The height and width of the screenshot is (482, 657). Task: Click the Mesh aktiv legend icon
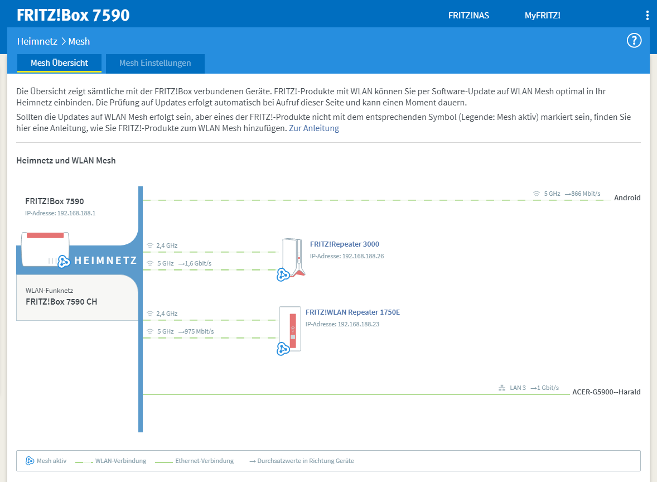[x=30, y=461]
